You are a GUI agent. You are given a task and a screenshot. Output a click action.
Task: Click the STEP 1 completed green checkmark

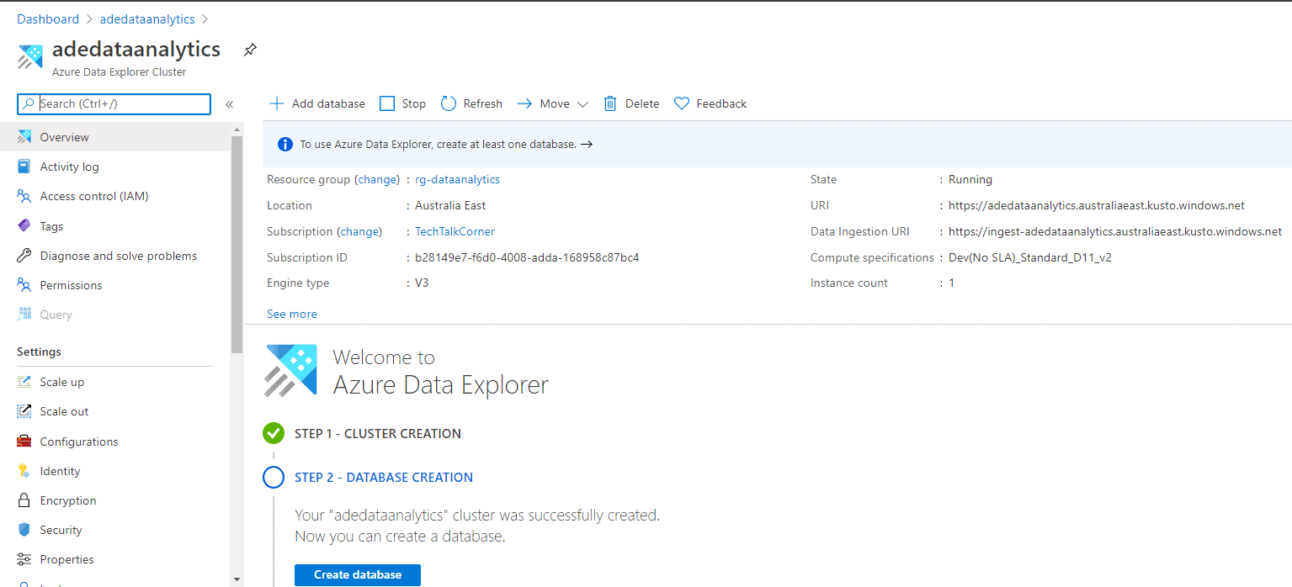[x=274, y=434]
